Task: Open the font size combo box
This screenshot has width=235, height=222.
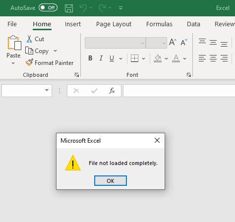Action: click(156, 43)
